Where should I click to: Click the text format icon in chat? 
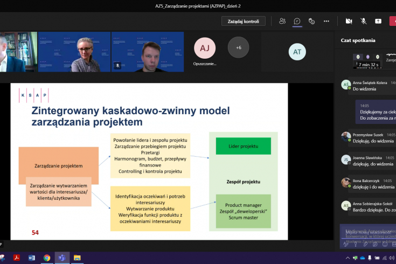coord(346,244)
